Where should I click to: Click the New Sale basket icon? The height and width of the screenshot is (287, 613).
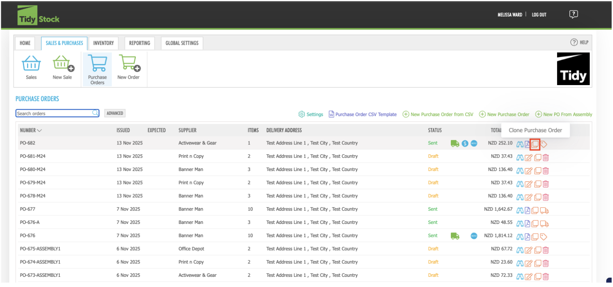63,63
